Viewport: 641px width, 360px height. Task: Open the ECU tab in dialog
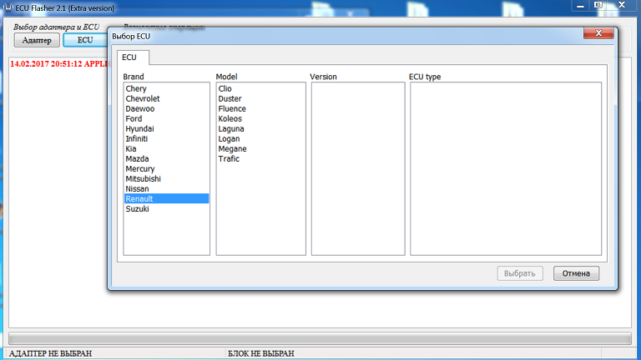tap(133, 57)
